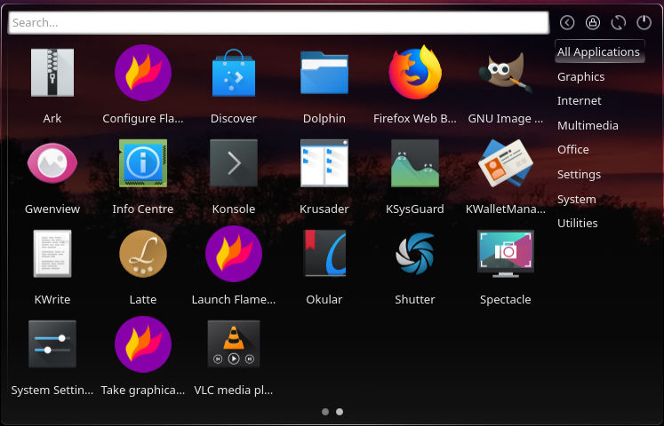Open KWalletManager
The image size is (664, 426).
coord(506,163)
